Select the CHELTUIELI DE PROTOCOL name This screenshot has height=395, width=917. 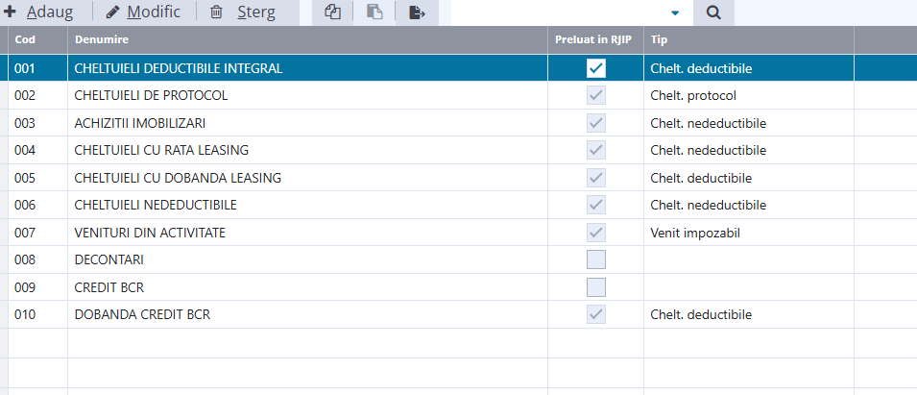pyautogui.click(x=151, y=95)
